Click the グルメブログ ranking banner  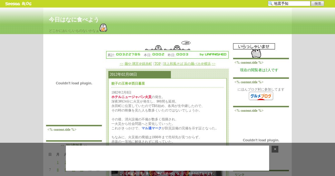click(261, 96)
